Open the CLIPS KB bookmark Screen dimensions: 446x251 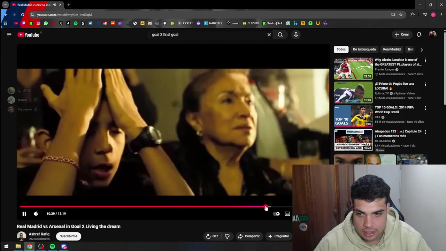[251, 23]
